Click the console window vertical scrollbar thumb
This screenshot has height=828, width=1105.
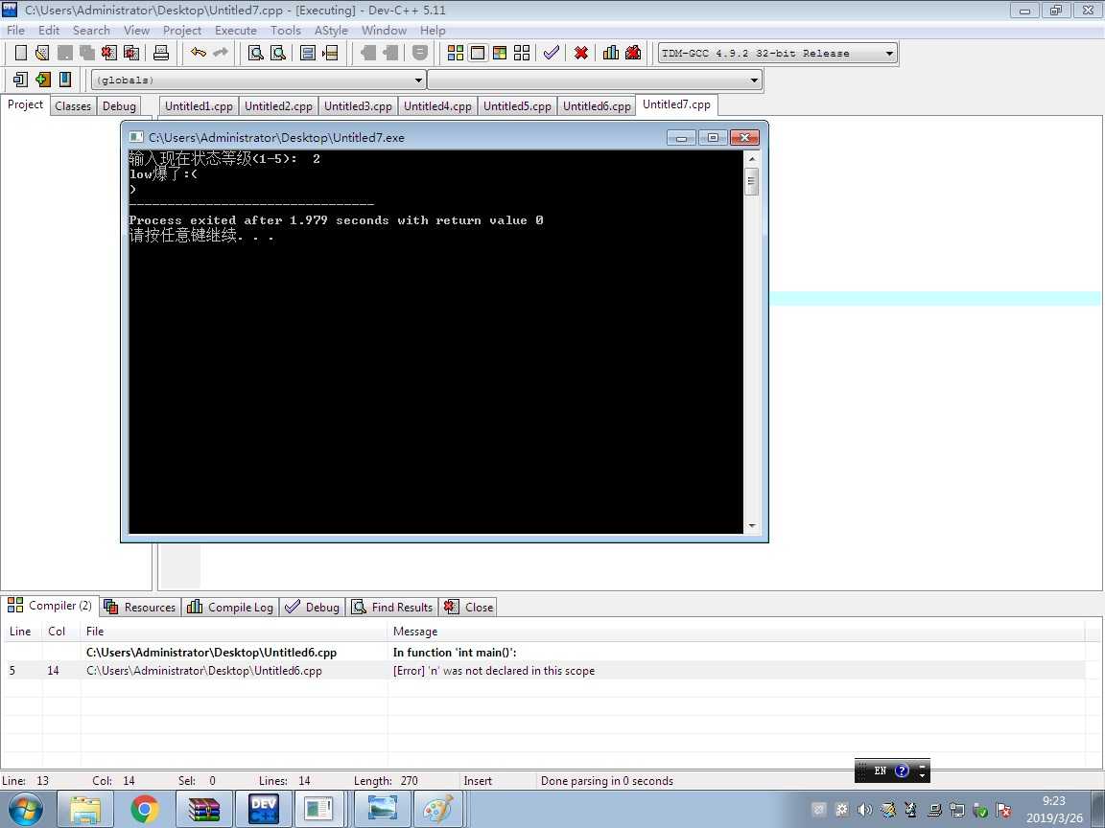tap(751, 182)
